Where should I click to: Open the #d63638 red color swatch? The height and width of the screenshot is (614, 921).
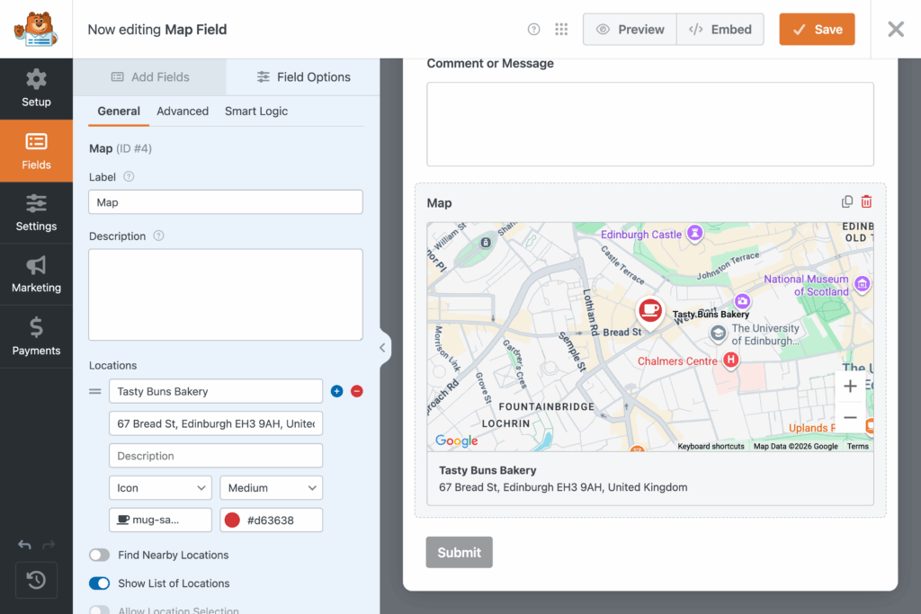tap(232, 520)
